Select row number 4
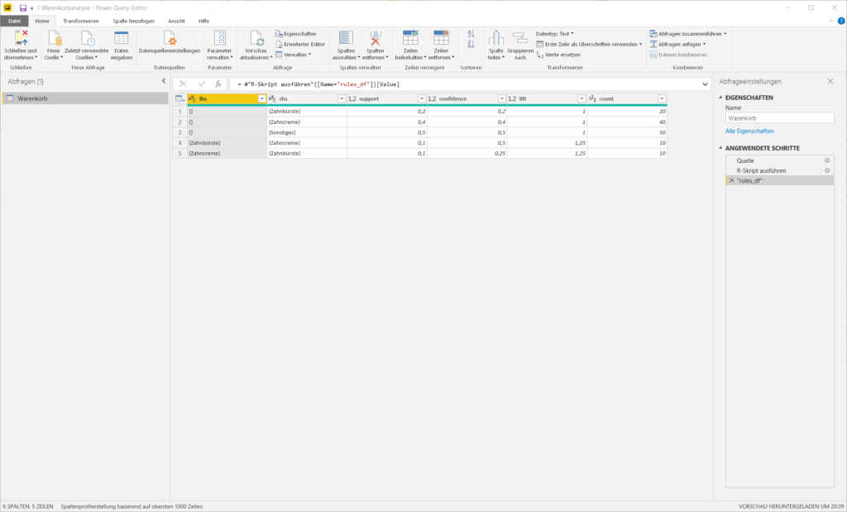Viewport: 847px width, 512px height. coord(179,143)
